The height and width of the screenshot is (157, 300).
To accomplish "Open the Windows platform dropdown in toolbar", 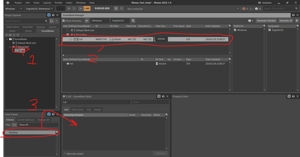I will tap(14, 9).
